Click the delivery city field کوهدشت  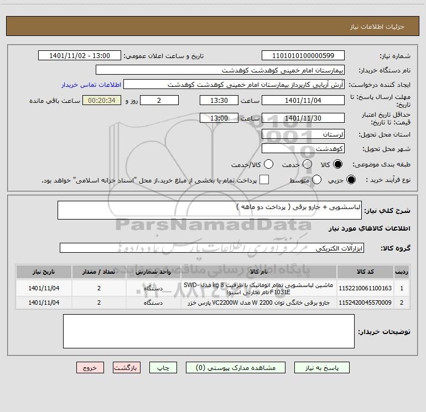[x=303, y=149]
